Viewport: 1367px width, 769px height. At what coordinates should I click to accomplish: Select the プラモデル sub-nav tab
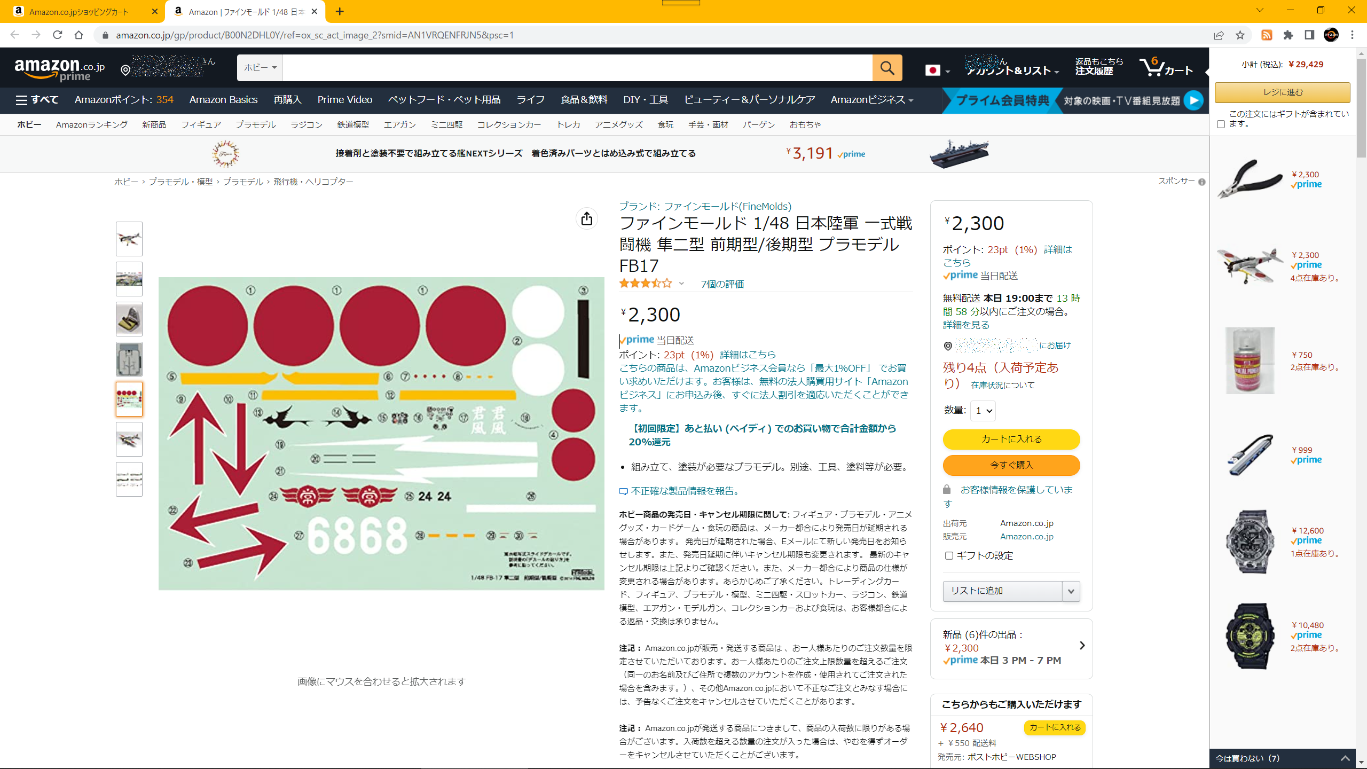(x=255, y=124)
